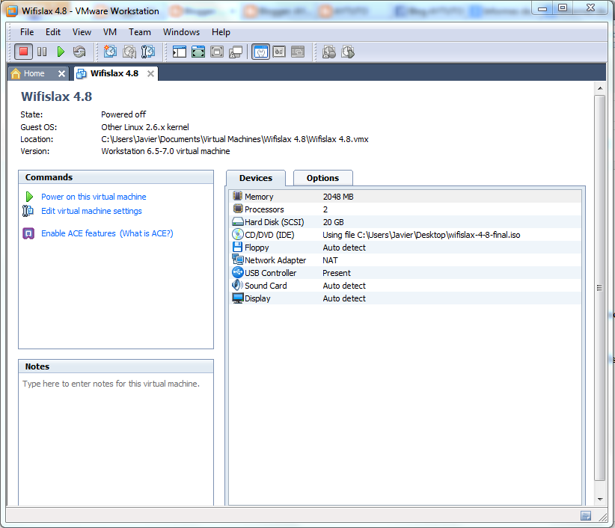
Task: Click the Unity mode toolbar icon
Action: click(x=236, y=52)
